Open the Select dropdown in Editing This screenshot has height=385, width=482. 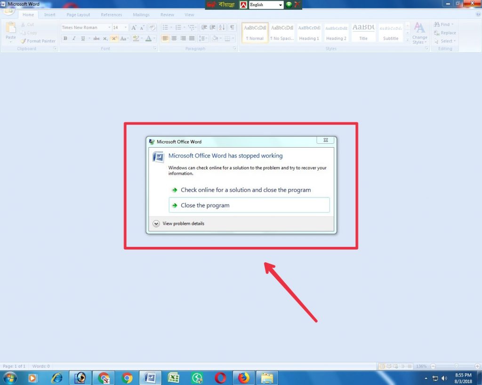tap(445, 41)
